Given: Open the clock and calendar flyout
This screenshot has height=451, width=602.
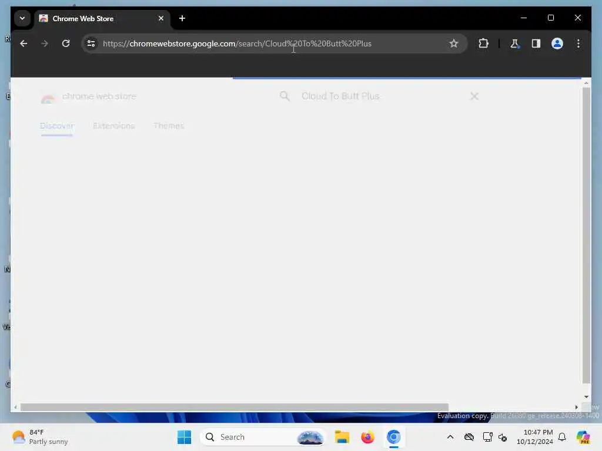Looking at the screenshot, I should click(534, 437).
